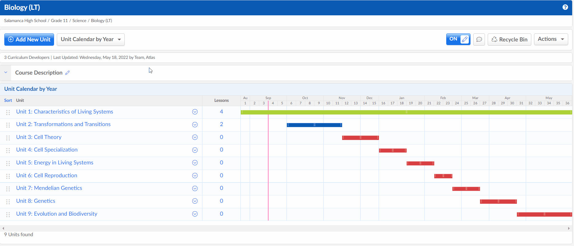Click the drag handle for Unit 5
Image resolution: width=574 pixels, height=246 pixels.
click(8, 163)
